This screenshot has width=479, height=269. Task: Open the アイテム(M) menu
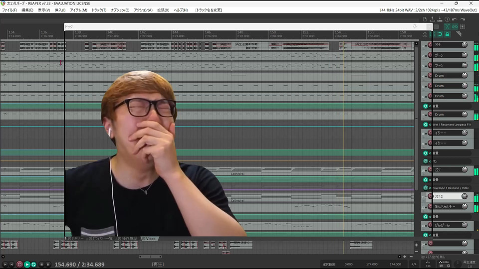[x=78, y=10]
